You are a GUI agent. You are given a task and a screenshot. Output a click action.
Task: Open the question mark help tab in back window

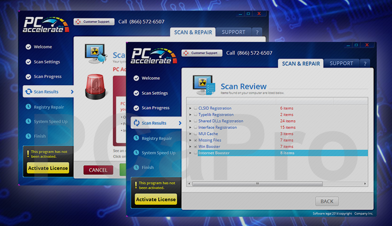[x=257, y=32]
